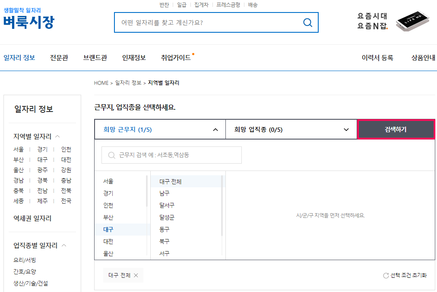Choose 경기 in the dropdown city list
437x292 pixels.
point(108,193)
